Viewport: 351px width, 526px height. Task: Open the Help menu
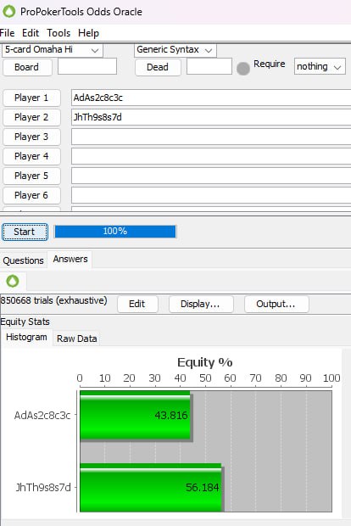88,33
